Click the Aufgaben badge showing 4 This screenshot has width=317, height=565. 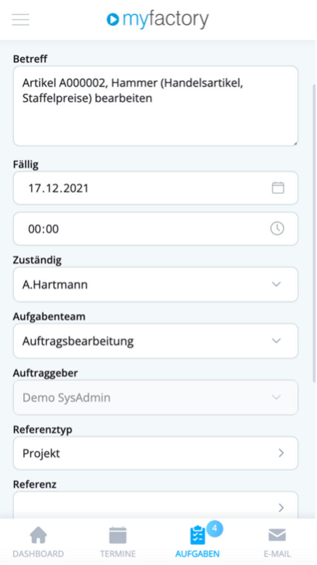coord(214,529)
